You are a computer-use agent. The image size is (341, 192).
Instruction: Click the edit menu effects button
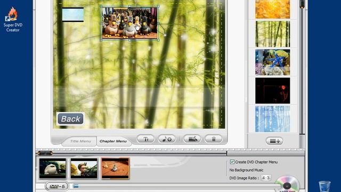[x=192, y=139]
